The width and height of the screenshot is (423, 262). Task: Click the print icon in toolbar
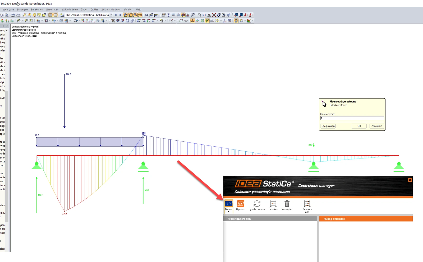click(2, 15)
